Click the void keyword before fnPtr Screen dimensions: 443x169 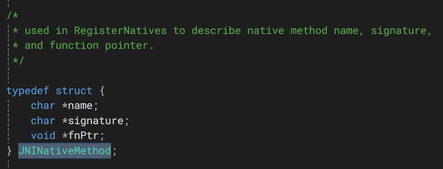[x=43, y=136]
